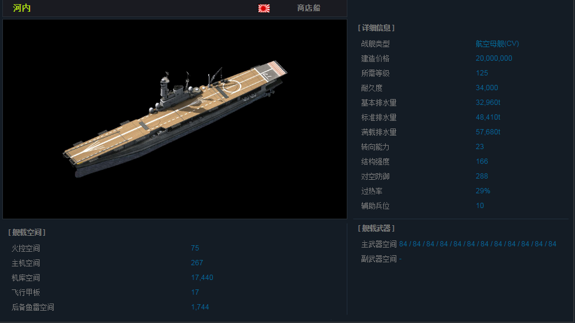Select the build price value 20,000,000
The width and height of the screenshot is (575, 323).
point(494,58)
